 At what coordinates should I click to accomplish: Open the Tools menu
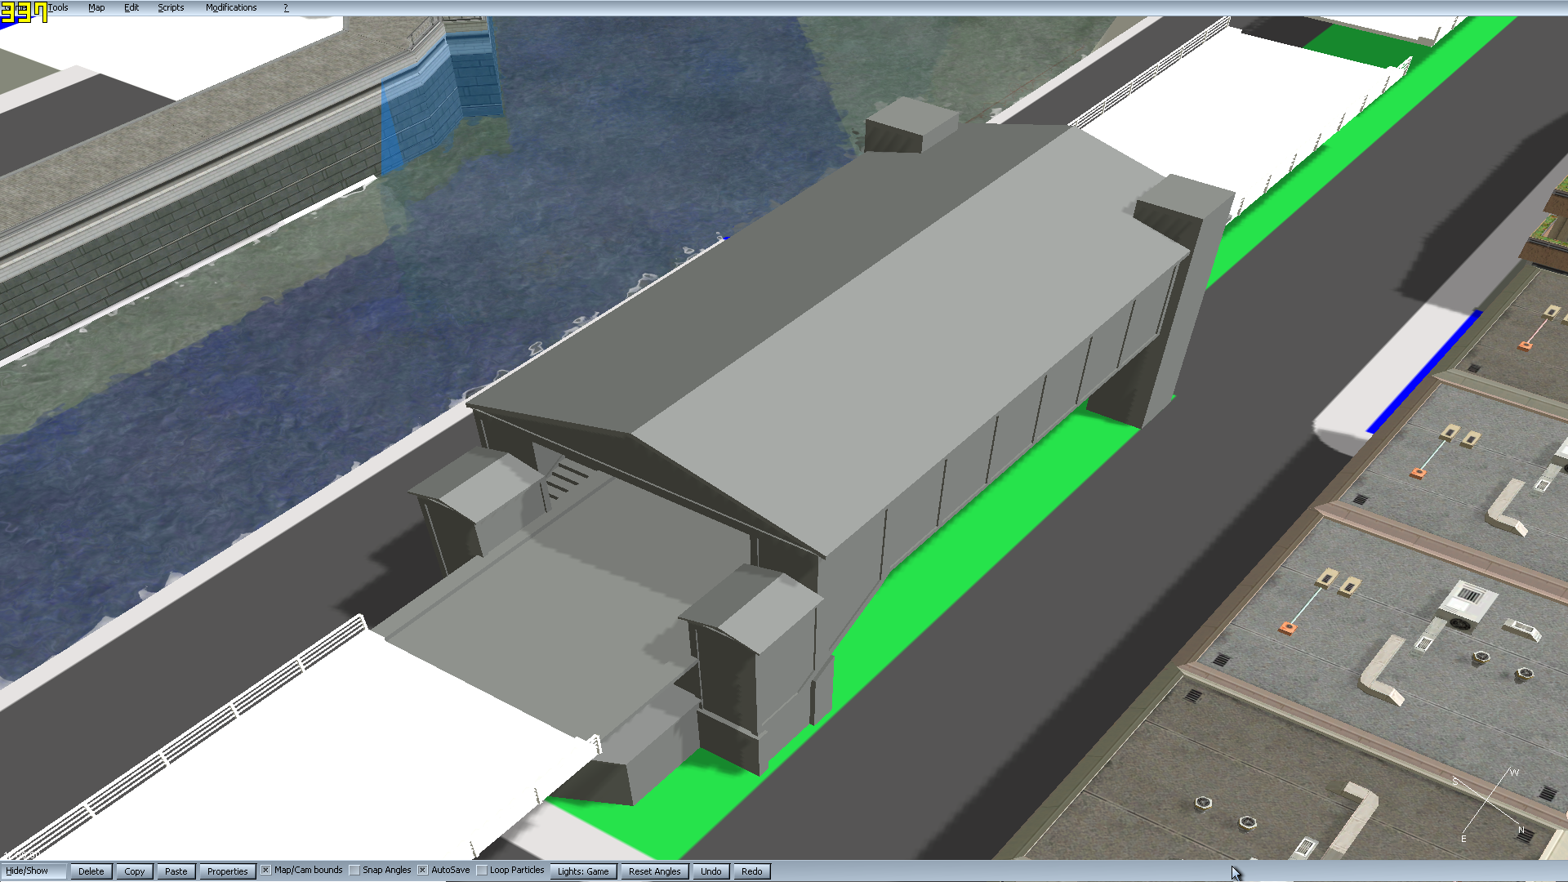(58, 7)
